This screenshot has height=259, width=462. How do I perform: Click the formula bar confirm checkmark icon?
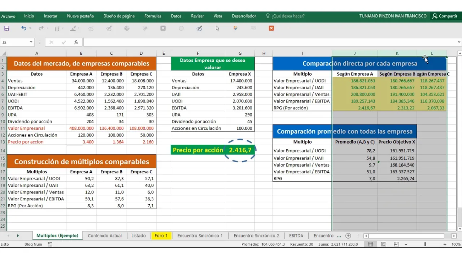click(x=64, y=42)
